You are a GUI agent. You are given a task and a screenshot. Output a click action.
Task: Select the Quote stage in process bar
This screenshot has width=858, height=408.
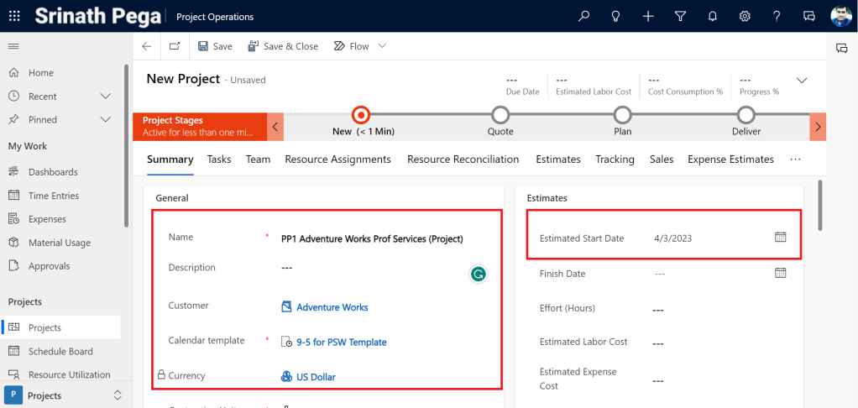500,115
